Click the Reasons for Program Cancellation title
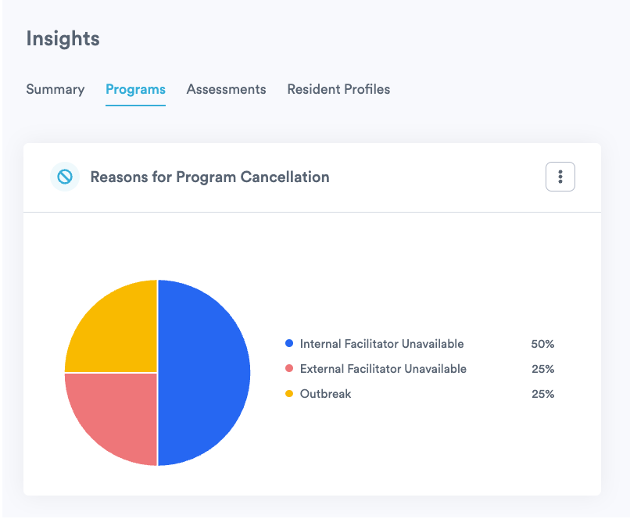This screenshot has width=630, height=519. [x=209, y=177]
